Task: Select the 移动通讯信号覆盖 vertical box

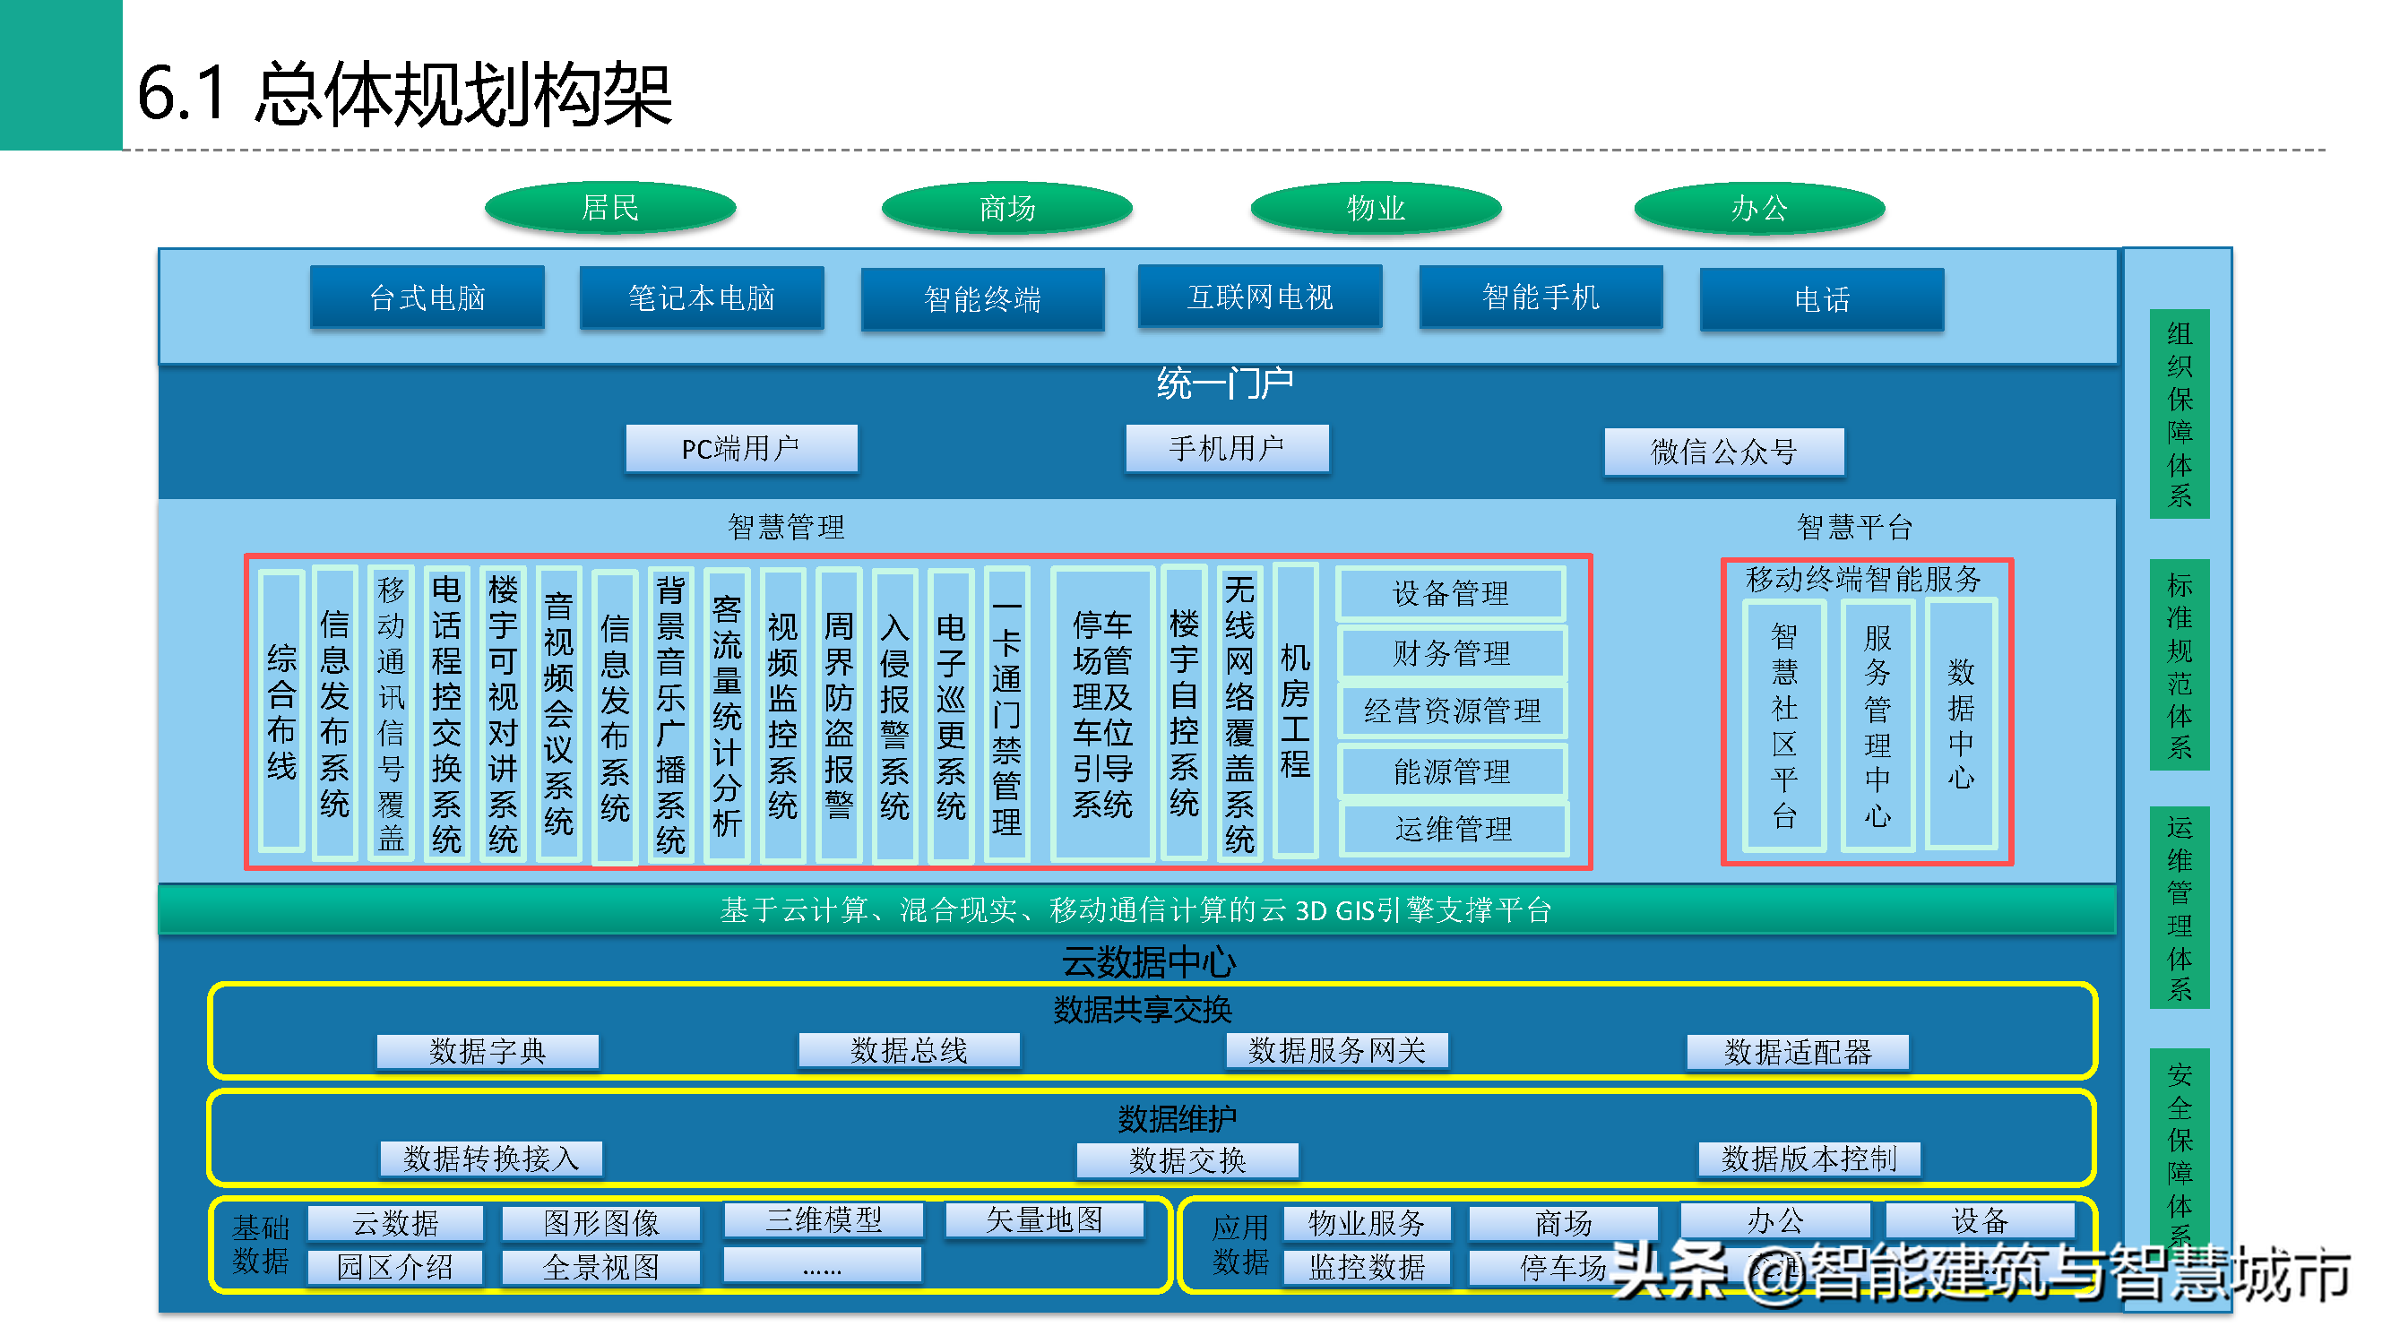Action: click(391, 713)
